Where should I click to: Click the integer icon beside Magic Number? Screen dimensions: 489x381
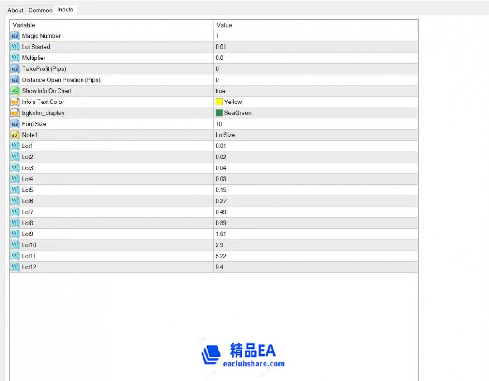[x=15, y=36]
